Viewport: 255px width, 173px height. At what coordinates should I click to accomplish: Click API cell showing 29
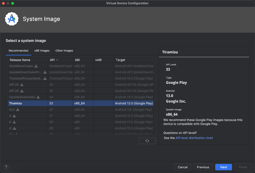click(x=60, y=128)
